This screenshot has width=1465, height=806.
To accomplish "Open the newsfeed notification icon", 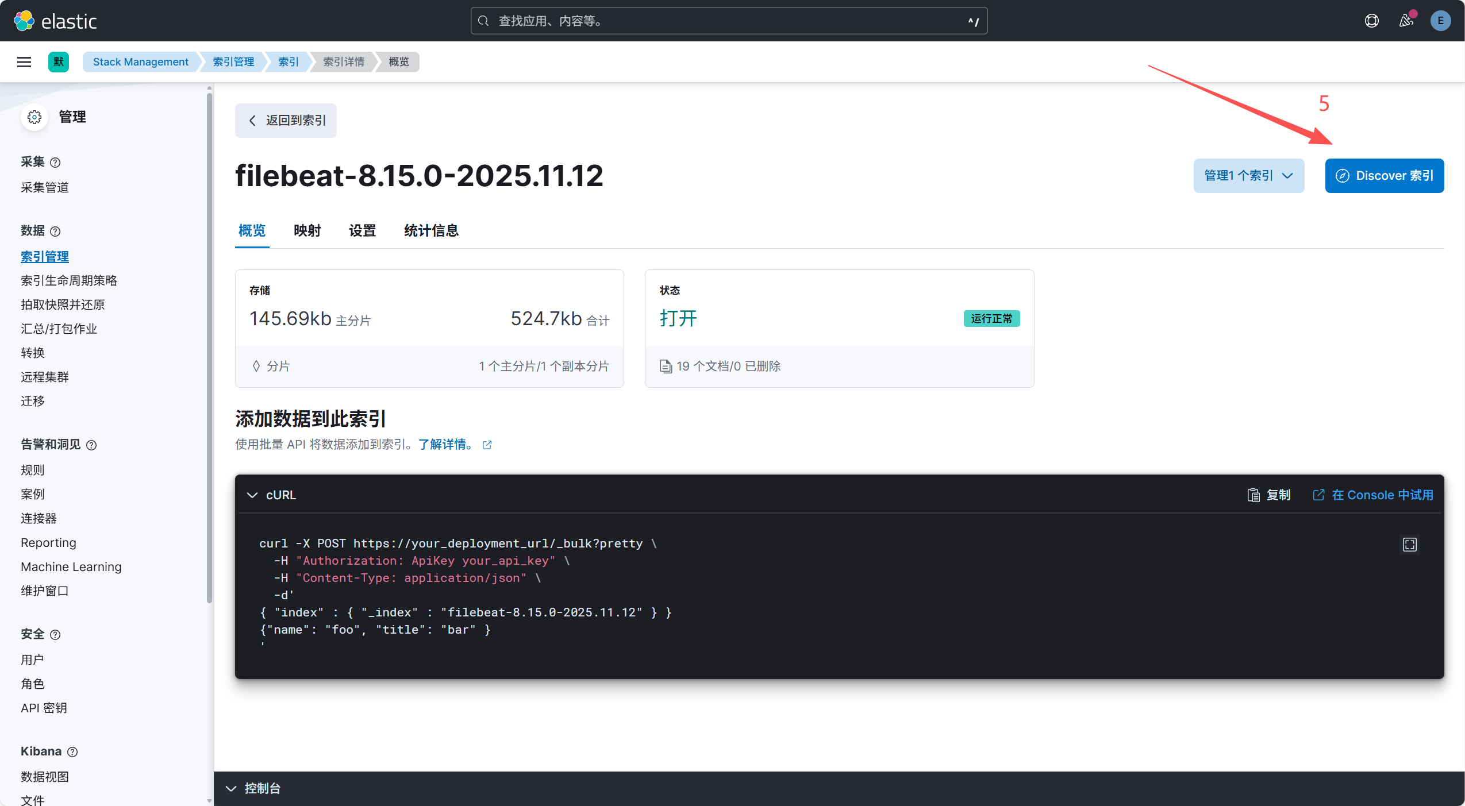I will (1406, 21).
